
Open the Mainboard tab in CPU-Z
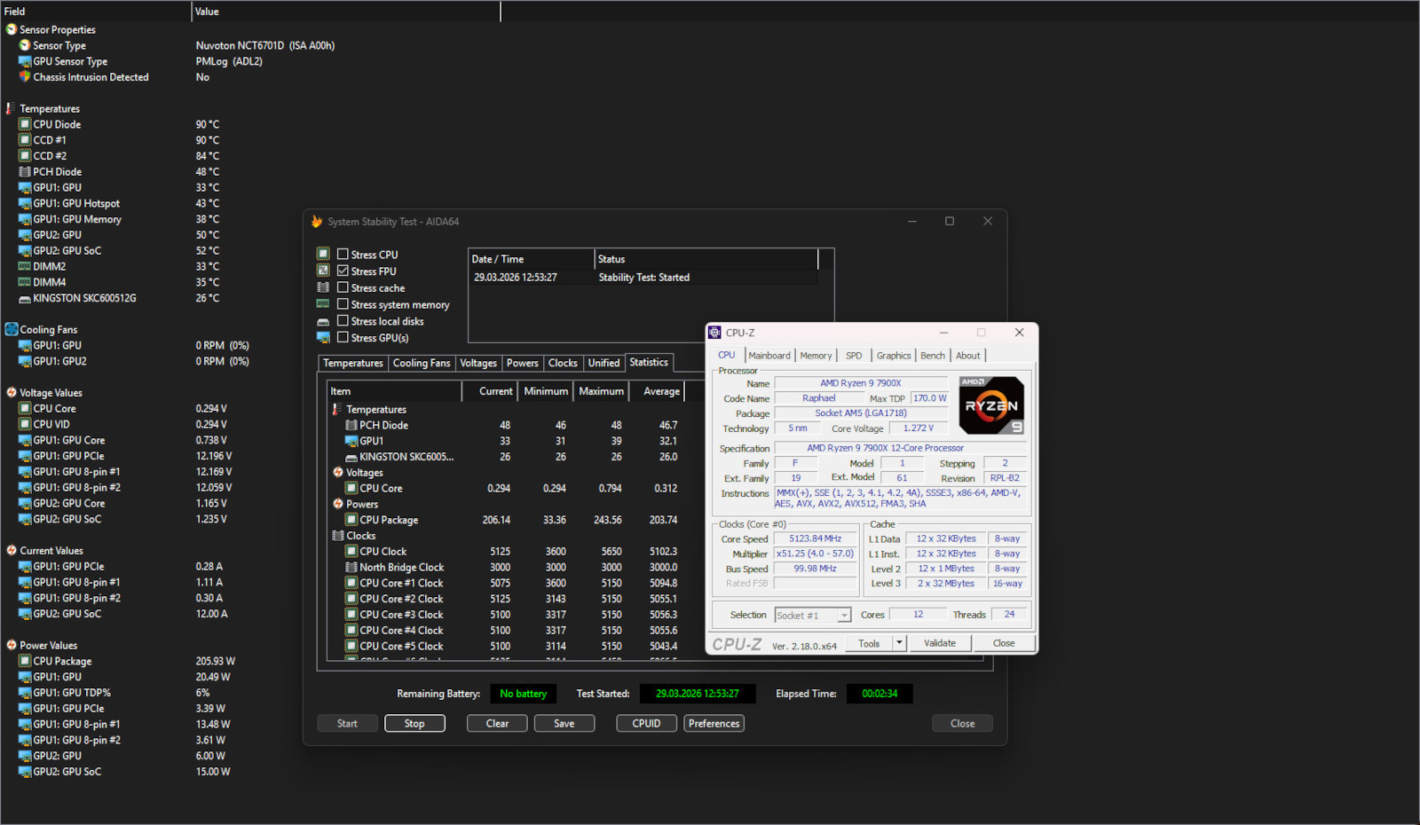[x=769, y=356]
